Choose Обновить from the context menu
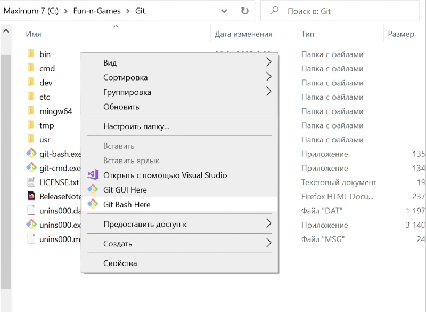Viewport: 426px width, 312px height. [x=121, y=107]
